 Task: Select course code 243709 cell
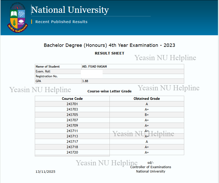coord(72,126)
